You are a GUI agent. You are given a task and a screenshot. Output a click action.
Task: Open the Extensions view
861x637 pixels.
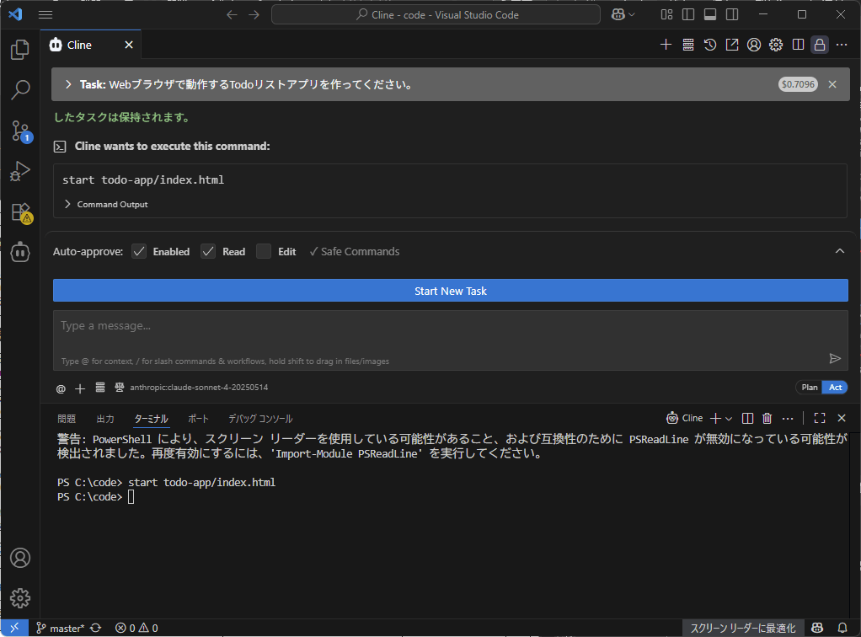20,211
